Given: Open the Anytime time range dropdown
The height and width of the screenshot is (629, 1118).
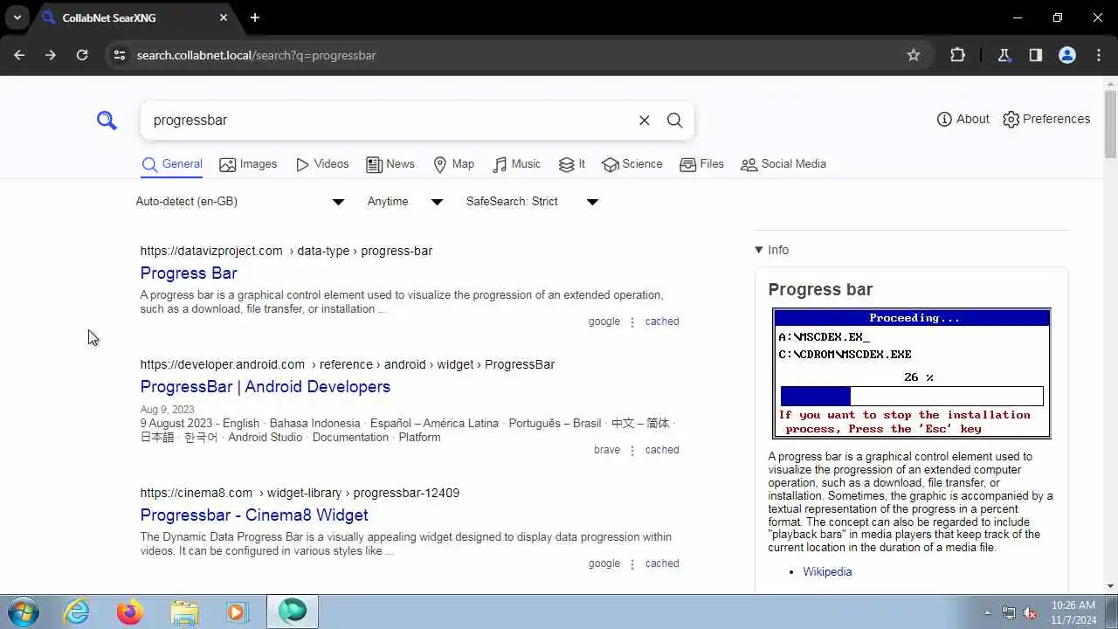Looking at the screenshot, I should tap(405, 202).
